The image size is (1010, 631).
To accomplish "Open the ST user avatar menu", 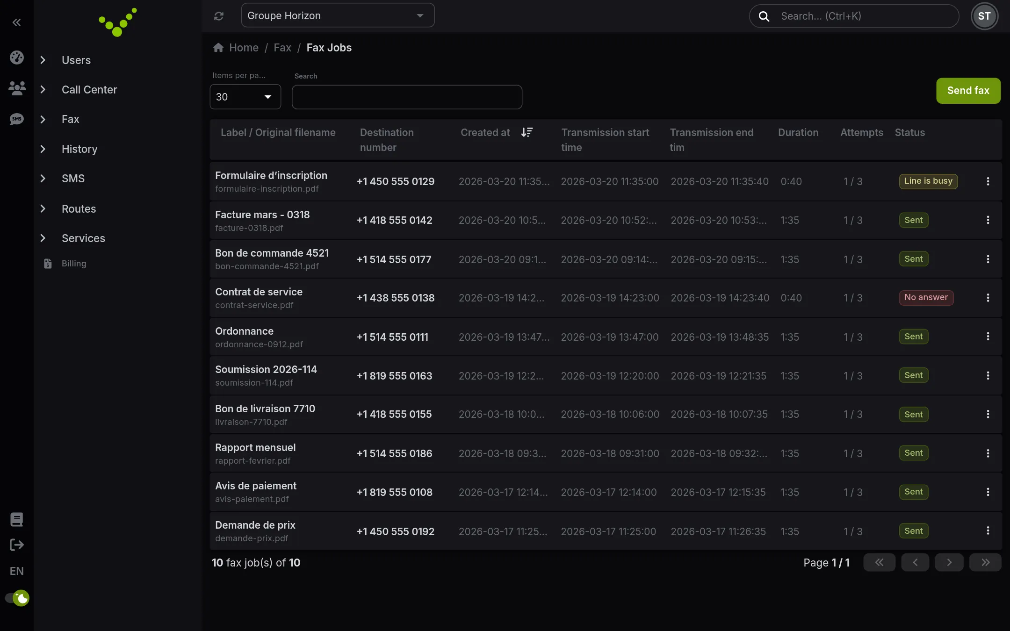I will coord(984,16).
